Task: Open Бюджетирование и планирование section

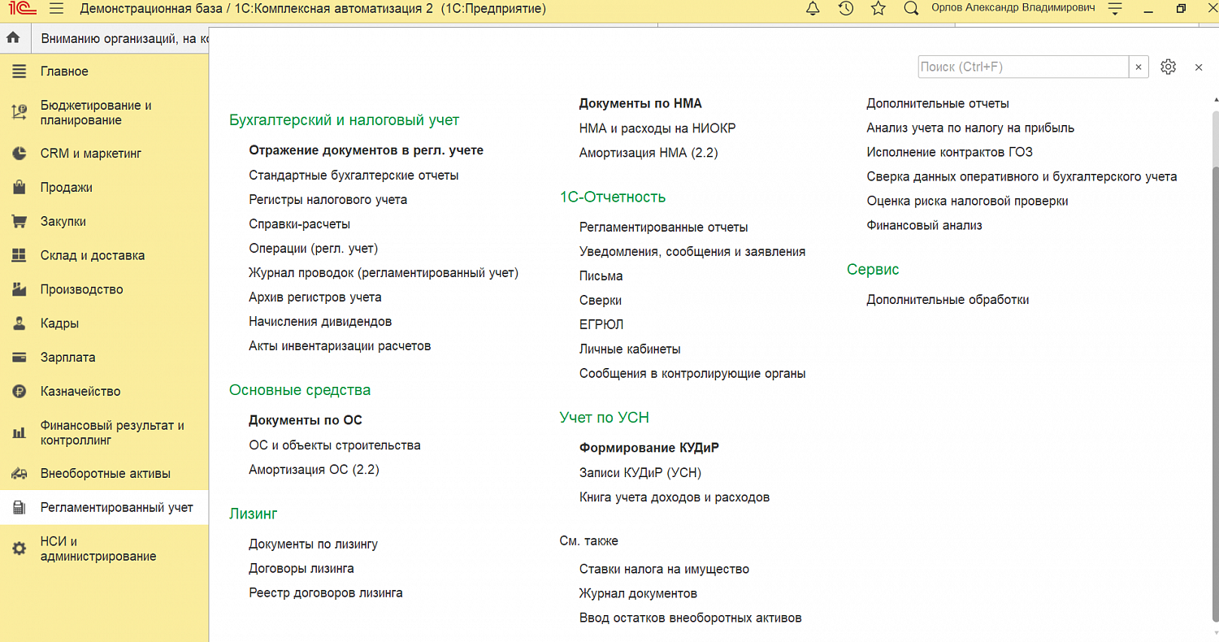Action: [x=104, y=113]
